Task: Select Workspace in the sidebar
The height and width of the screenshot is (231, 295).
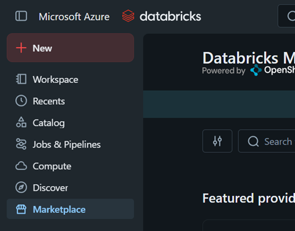Action: (x=70, y=79)
